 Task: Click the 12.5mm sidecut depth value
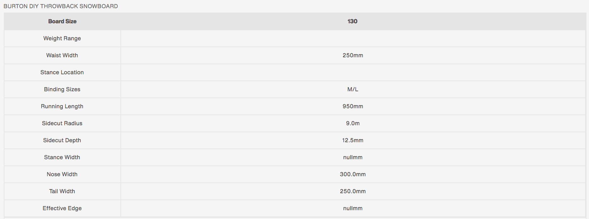(x=353, y=140)
